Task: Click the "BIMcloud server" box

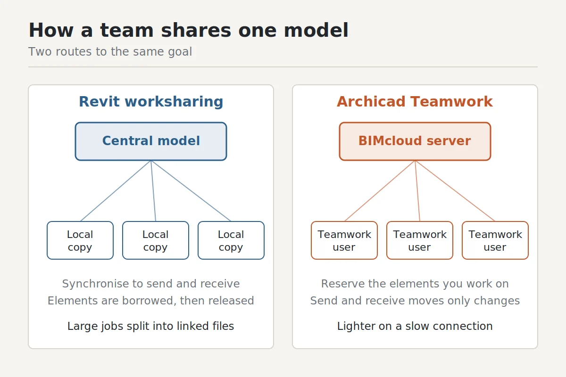Action: (x=415, y=141)
